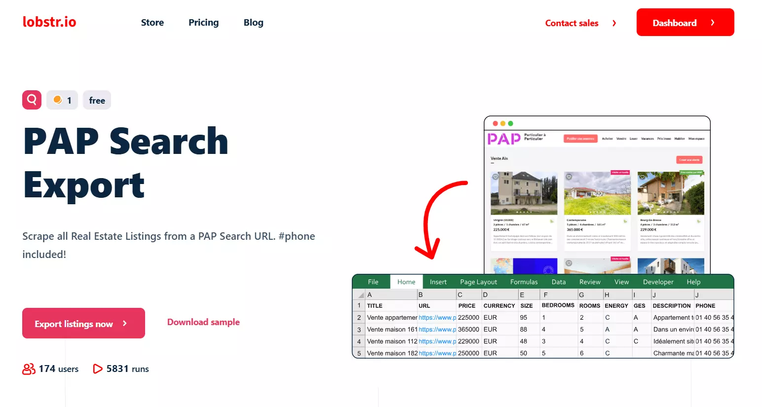Select the free badge
The height and width of the screenshot is (407, 762).
pos(97,100)
